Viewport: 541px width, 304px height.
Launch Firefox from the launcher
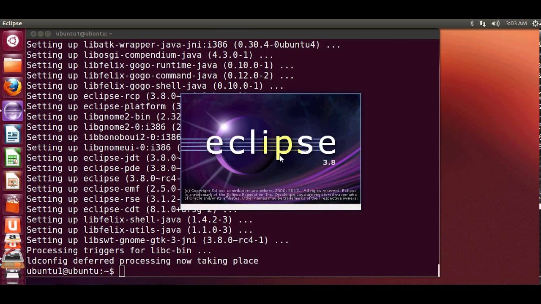point(12,88)
